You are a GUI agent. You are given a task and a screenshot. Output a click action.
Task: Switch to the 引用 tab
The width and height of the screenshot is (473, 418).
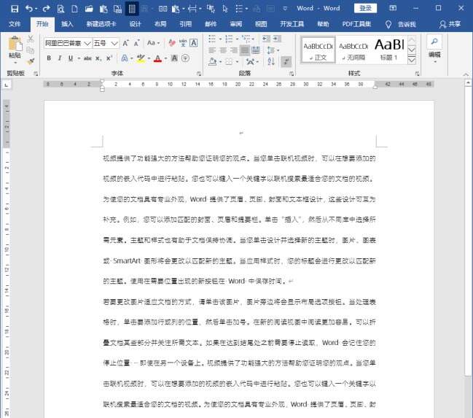(x=186, y=24)
